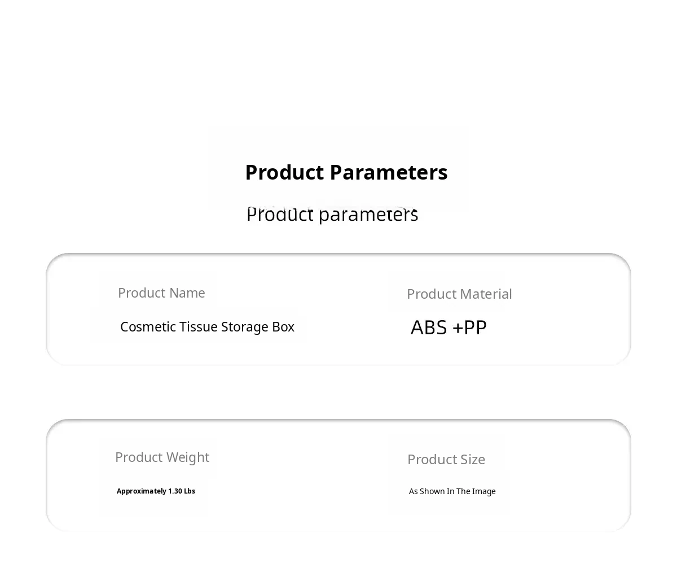677x563 pixels.
Task: Click the word Approximately in weight value
Action: 141,491
